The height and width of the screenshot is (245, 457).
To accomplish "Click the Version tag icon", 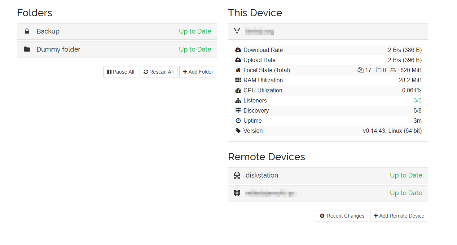I will [238, 131].
